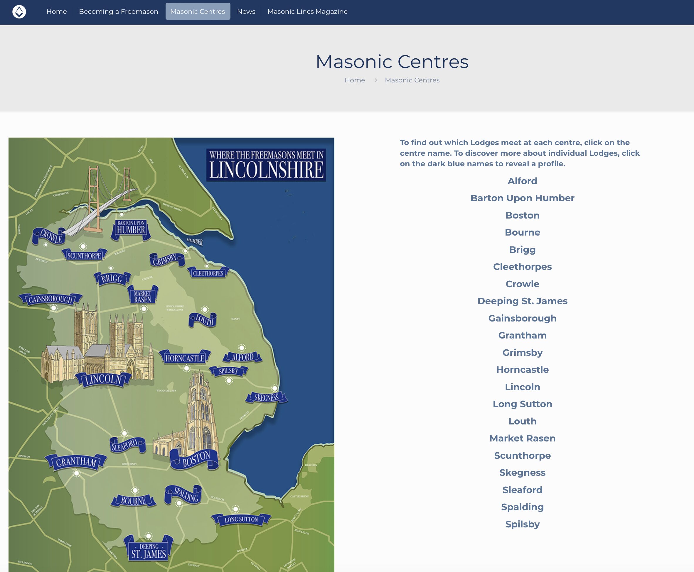Click the Gainsborough ribbon on the map
694x572 pixels.
[50, 299]
